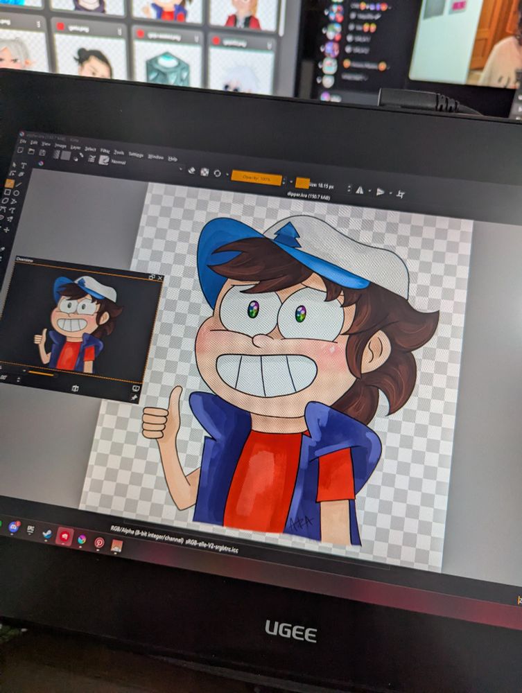This screenshot has width=522, height=693.
Task: Select the Edit Shapes tool
Action: 12,173
